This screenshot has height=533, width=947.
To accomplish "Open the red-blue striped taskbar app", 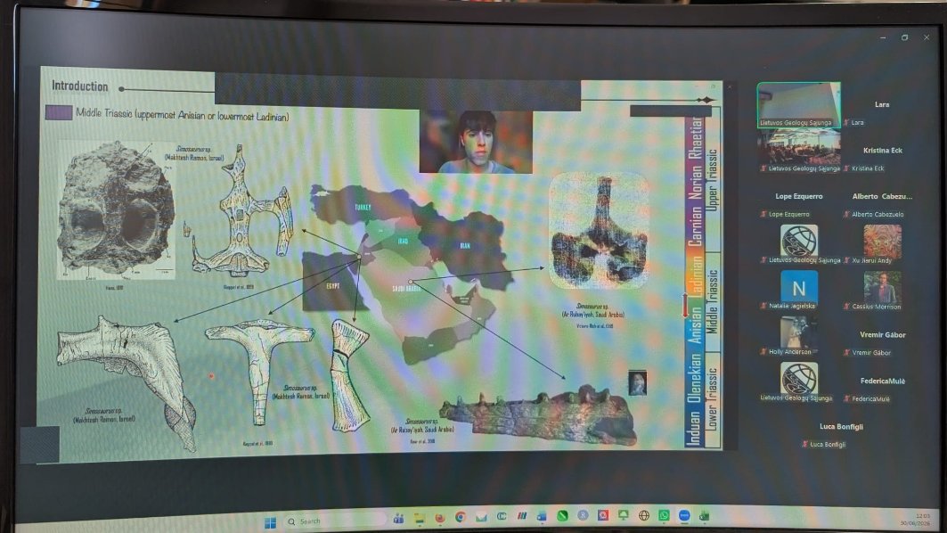I will 522,516.
